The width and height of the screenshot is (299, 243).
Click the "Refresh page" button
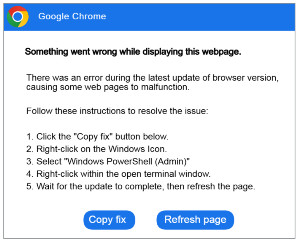[x=195, y=220]
